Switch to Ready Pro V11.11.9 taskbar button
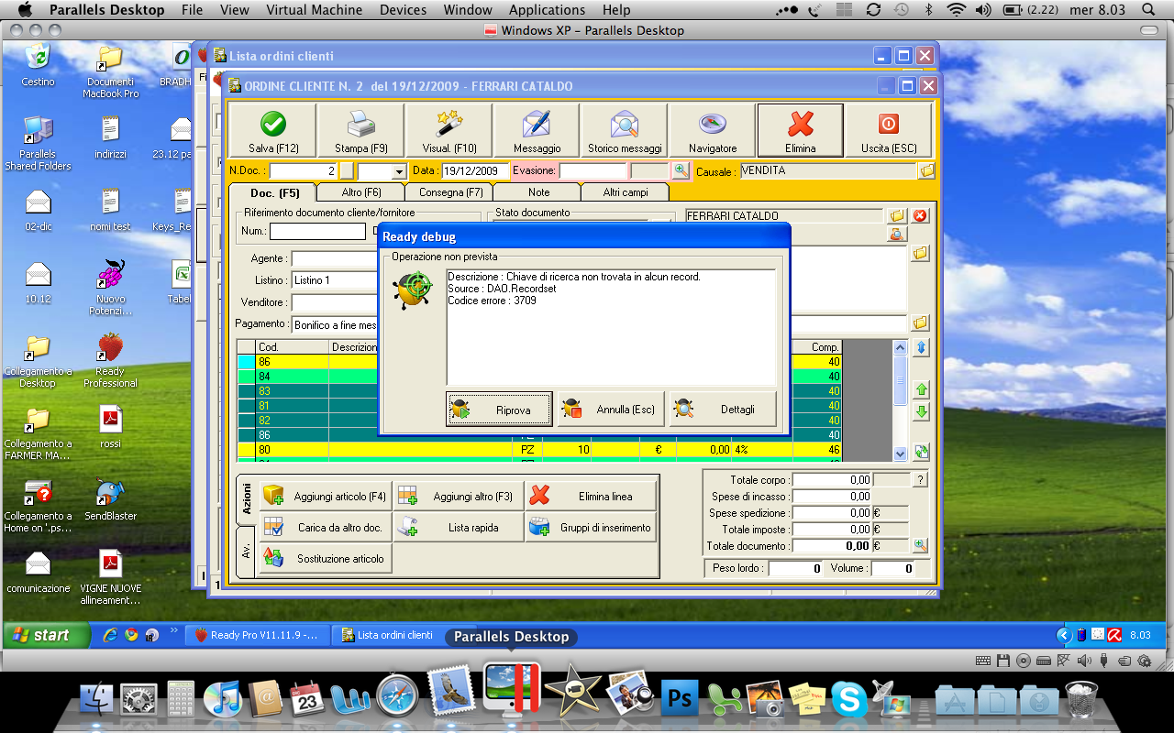This screenshot has height=733, width=1174. [x=259, y=635]
